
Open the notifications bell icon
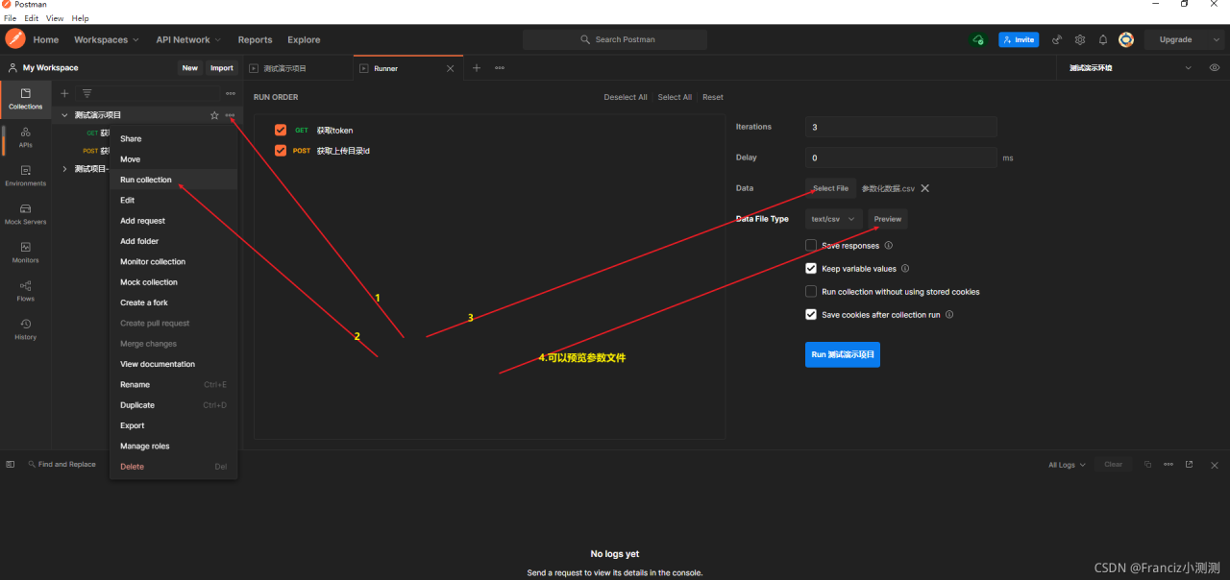(x=1103, y=39)
